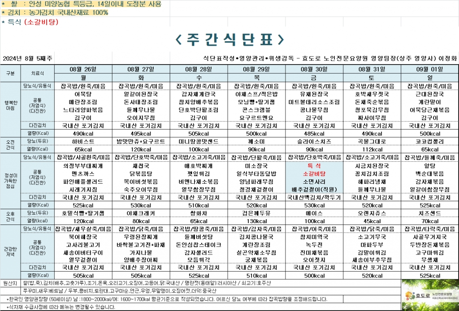459x311 pixels.
Task: Select the 파인애플샐러드 cell
Action: pyautogui.click(x=83, y=181)
